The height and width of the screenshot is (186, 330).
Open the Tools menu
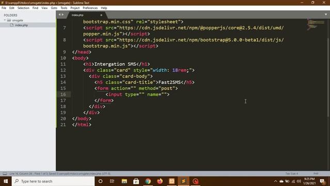[x=64, y=8]
